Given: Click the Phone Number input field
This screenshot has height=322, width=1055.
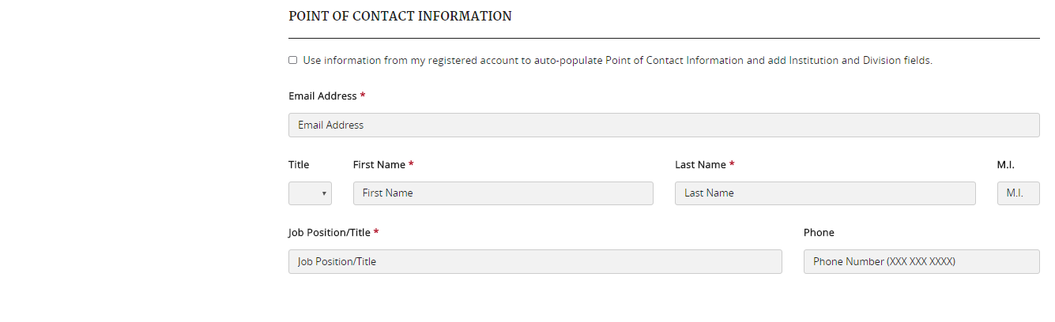Looking at the screenshot, I should coord(921,261).
